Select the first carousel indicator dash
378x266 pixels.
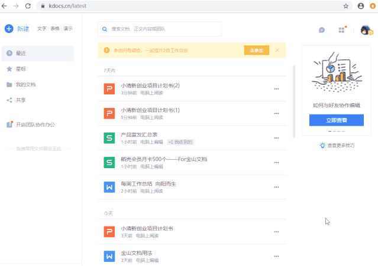(x=329, y=131)
